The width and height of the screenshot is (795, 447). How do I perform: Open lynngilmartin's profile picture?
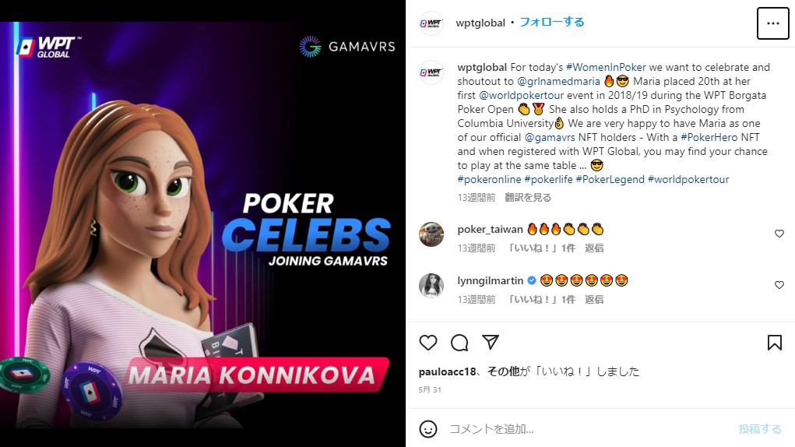[x=431, y=285]
